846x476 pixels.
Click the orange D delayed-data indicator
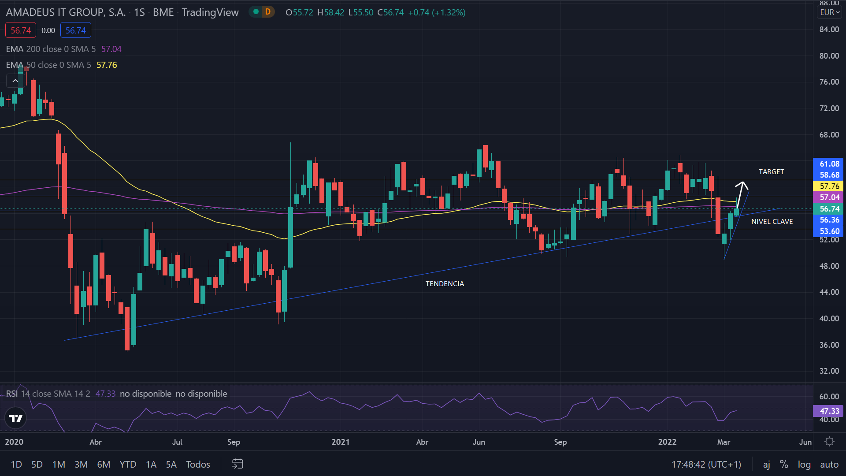pos(267,12)
